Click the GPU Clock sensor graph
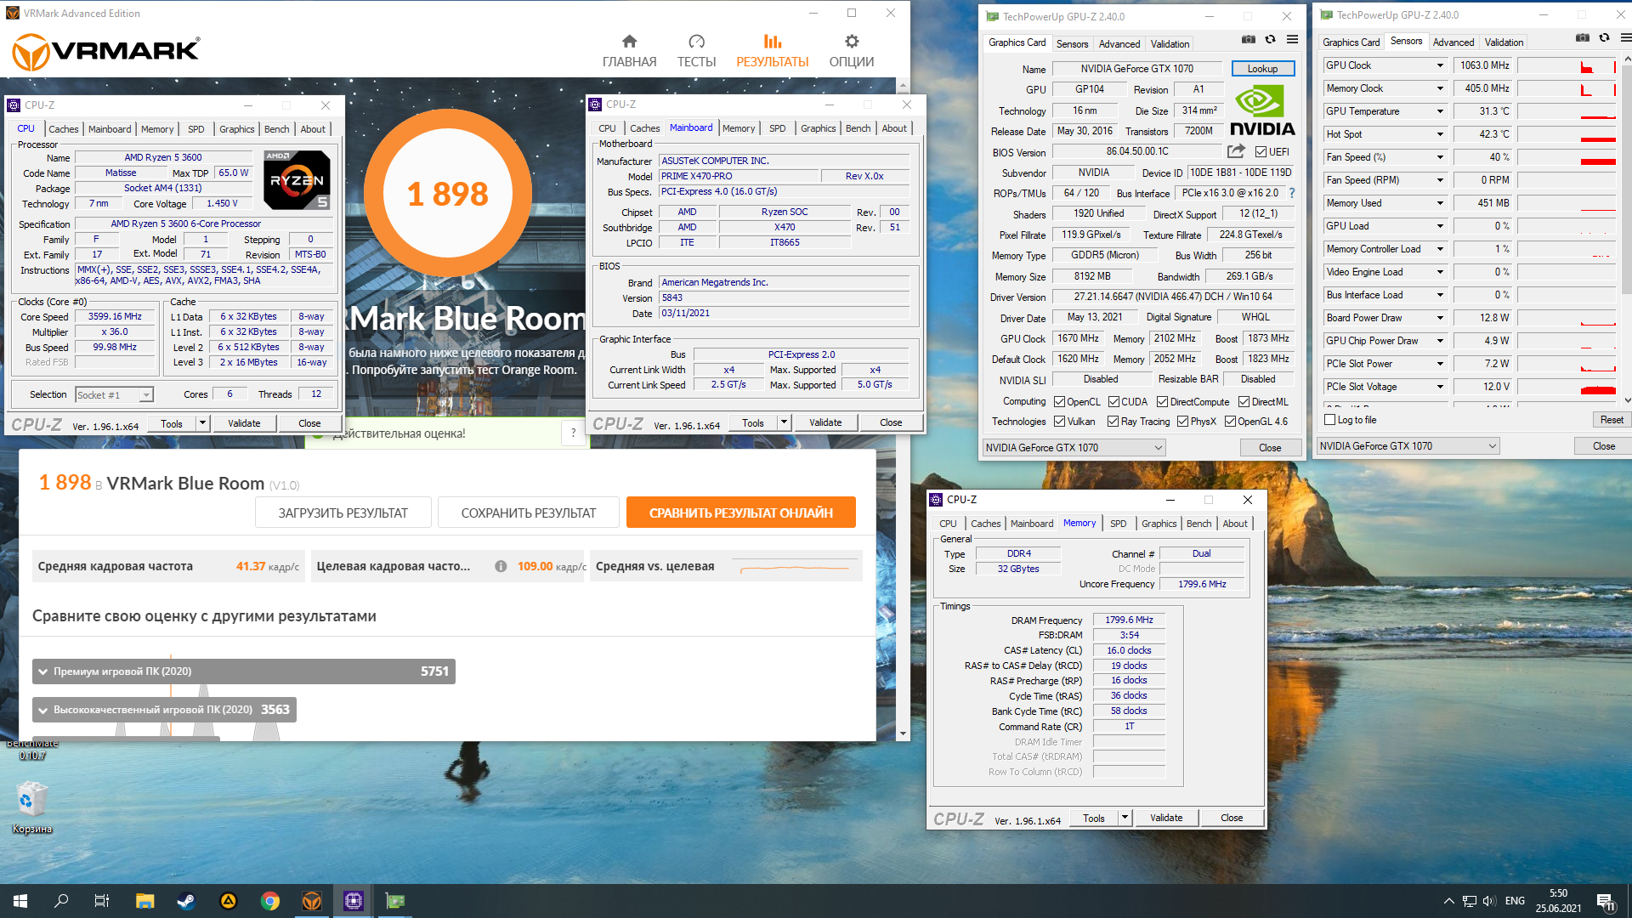1632x918 pixels. point(1567,65)
